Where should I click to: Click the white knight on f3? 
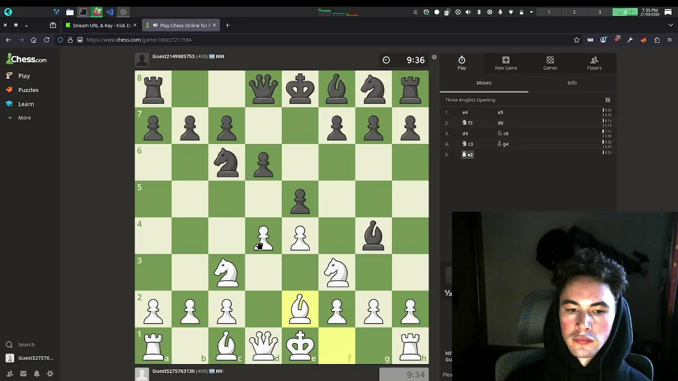click(337, 273)
